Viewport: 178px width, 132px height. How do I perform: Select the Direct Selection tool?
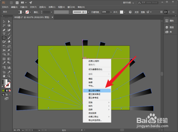click(9, 22)
